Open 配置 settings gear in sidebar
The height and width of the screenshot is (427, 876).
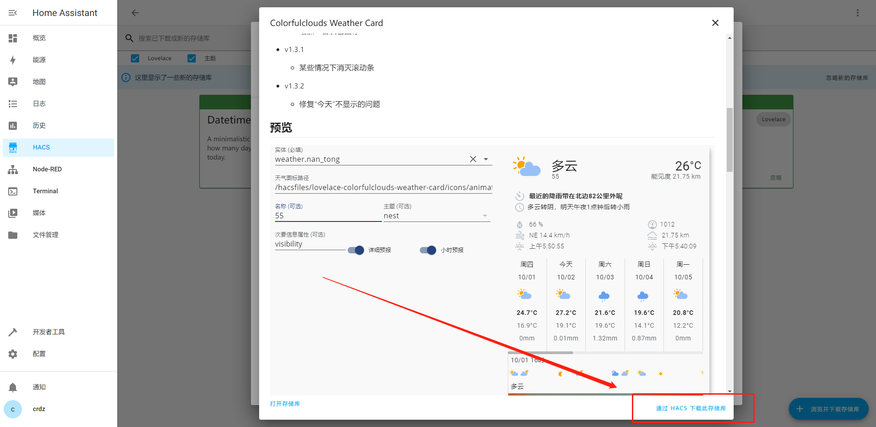(39, 354)
